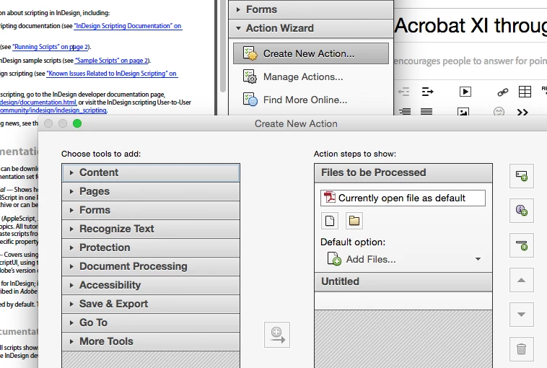Click the align right icon in editor toolbar
The height and width of the screenshot is (368, 547).
pos(405,112)
